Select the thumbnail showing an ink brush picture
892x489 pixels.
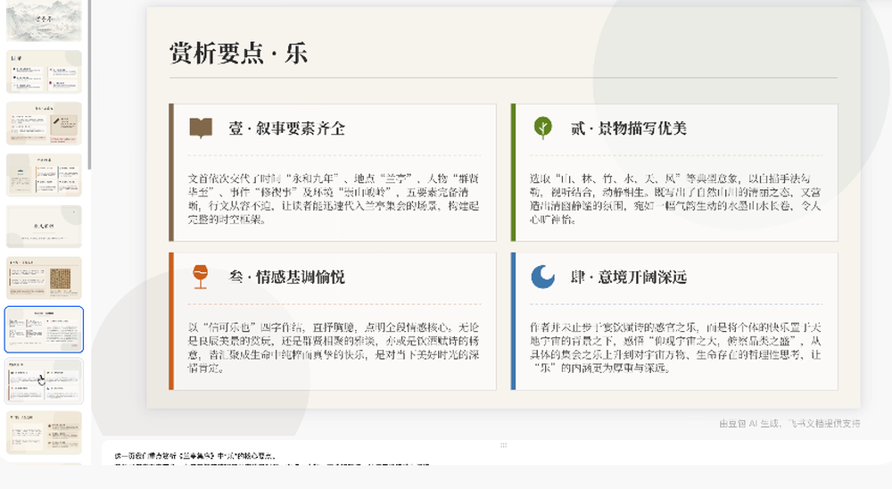pos(44,123)
